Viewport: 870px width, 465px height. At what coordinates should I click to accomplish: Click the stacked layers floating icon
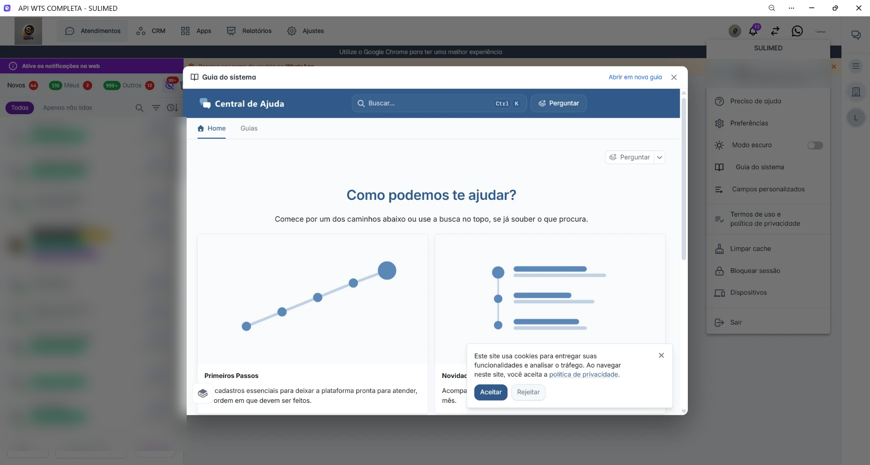[x=203, y=393]
